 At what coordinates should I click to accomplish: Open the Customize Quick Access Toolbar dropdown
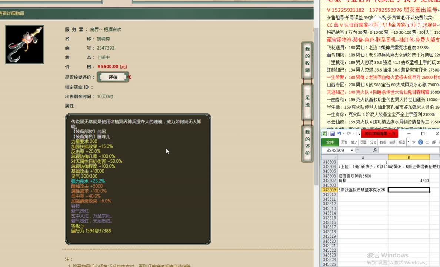359,134
